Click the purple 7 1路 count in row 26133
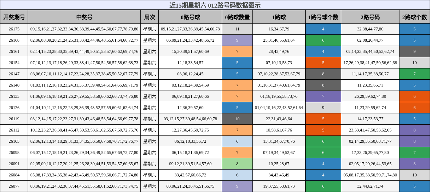This screenshot has height=192, width=430. coord(323,96)
